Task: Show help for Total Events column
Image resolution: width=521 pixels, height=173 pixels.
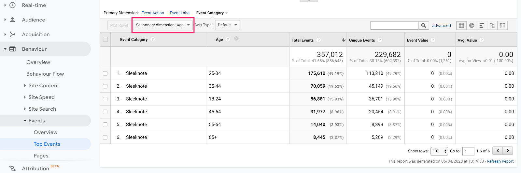Action: coord(318,40)
